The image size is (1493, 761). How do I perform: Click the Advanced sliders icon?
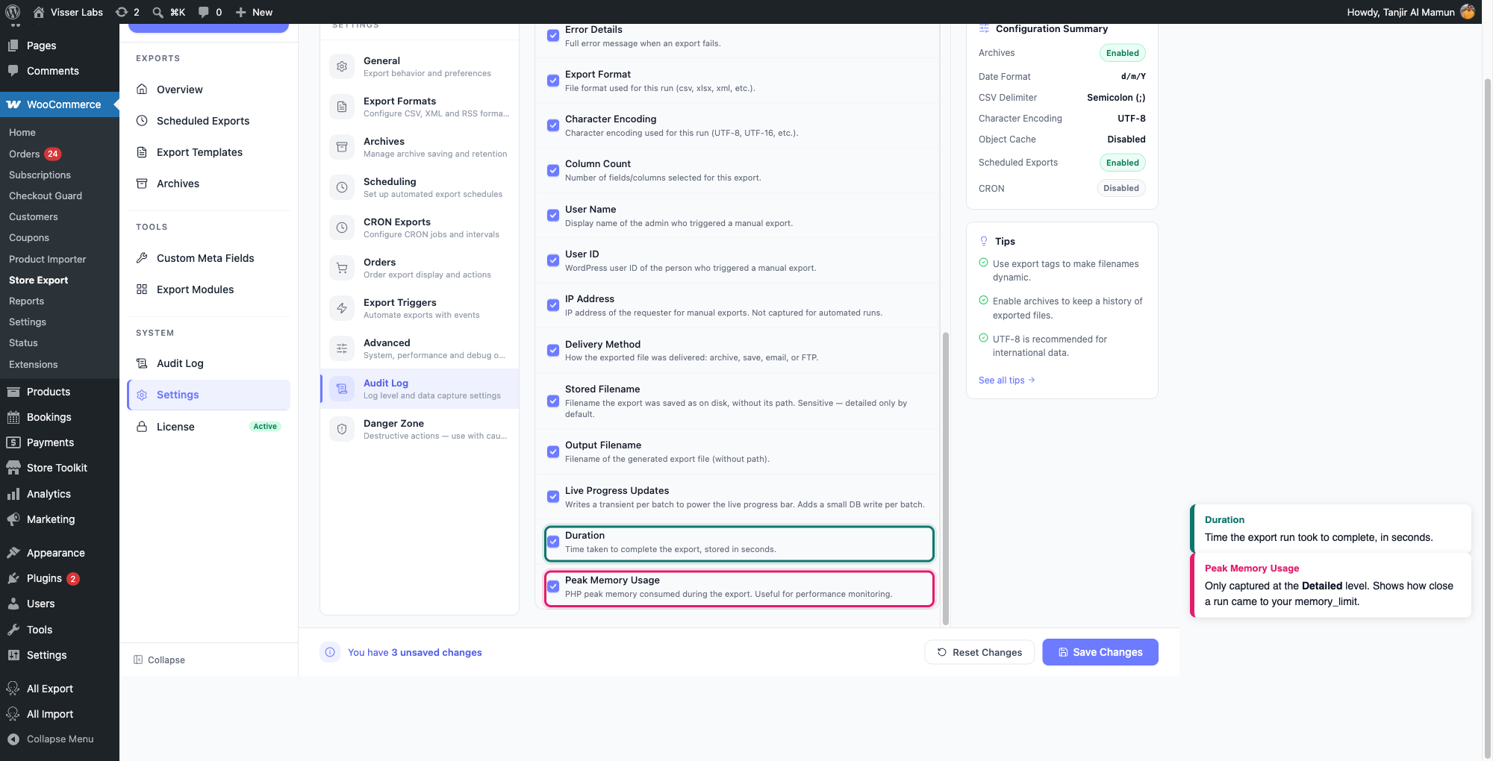click(342, 348)
